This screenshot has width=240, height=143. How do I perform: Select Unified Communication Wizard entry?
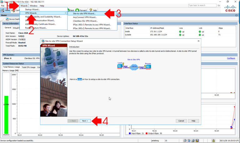44,21
